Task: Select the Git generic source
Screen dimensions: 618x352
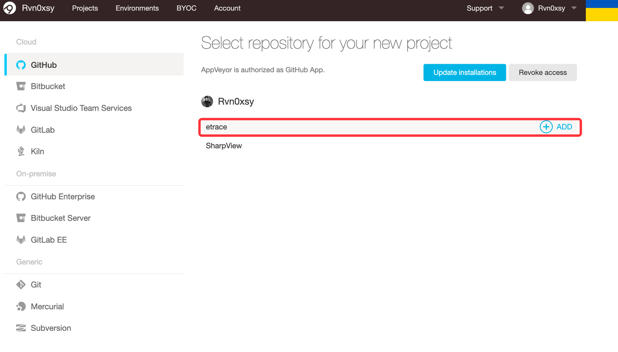Action: tap(36, 285)
